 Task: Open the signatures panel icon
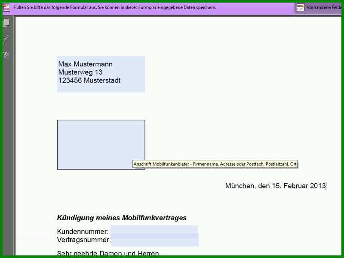[x=6, y=55]
